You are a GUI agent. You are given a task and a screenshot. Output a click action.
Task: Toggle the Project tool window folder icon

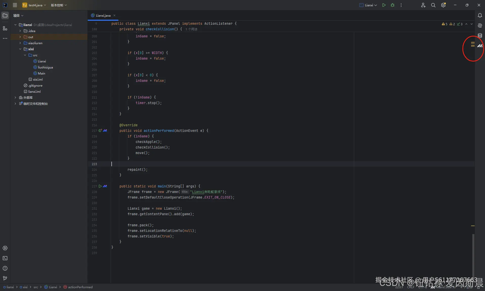pos(5,15)
